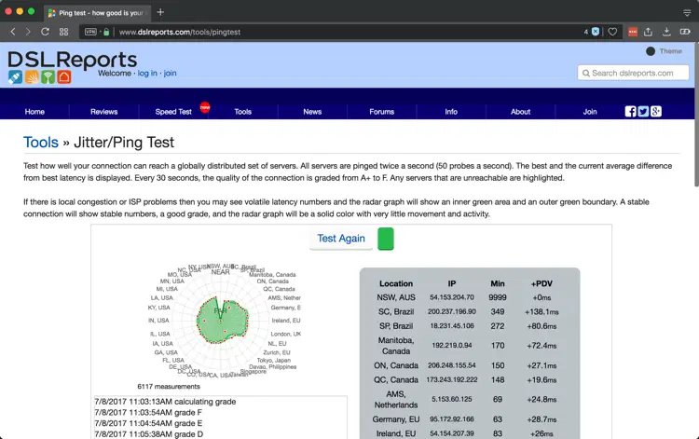Screen dimensions: 699x439
Task: Open the News nav item
Action: click(312, 112)
